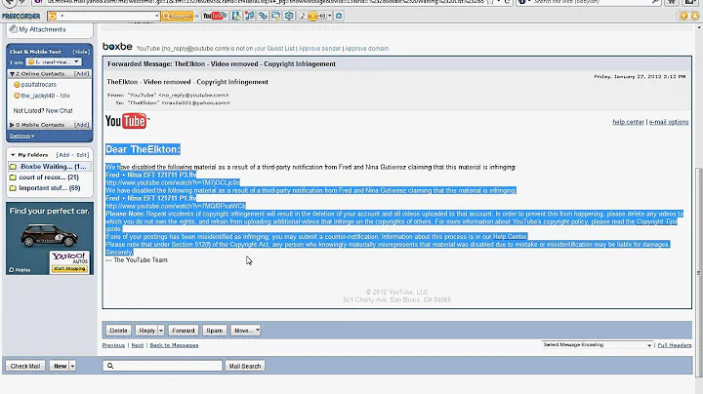The height and width of the screenshot is (394, 703).
Task: Click the download video icon in Freecorder toolbar
Action: pos(236,17)
